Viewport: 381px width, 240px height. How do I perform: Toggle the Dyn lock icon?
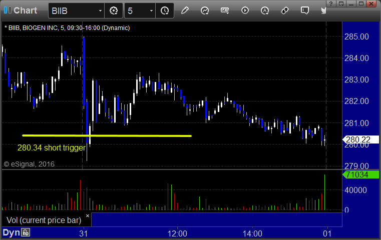click(26, 232)
